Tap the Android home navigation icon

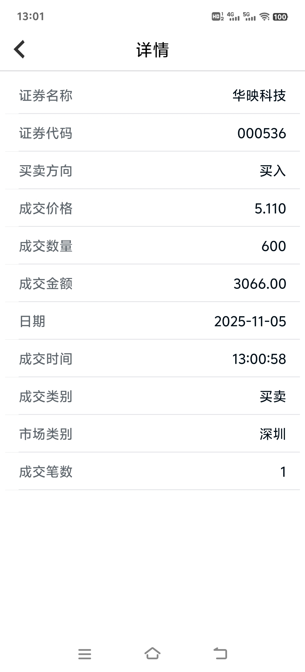[x=152, y=653]
